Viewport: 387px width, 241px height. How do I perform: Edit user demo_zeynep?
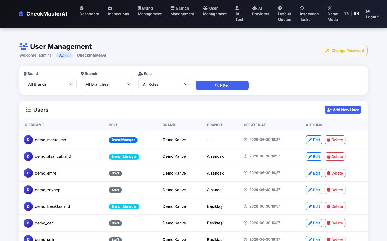point(314,190)
